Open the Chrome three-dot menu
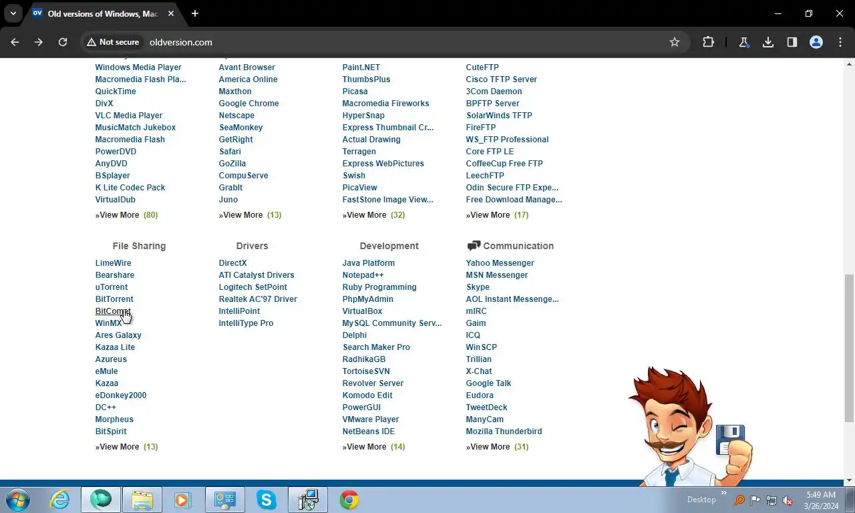This screenshot has width=855, height=513. click(x=840, y=42)
